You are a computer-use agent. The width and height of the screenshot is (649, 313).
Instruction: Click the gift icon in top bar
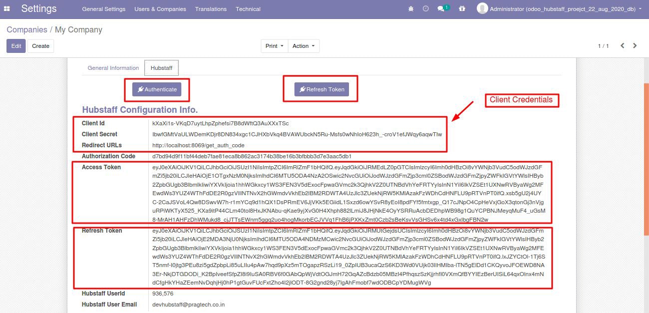[462, 8]
